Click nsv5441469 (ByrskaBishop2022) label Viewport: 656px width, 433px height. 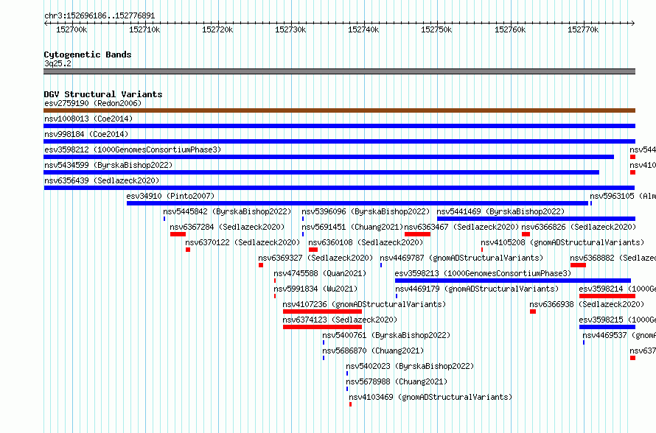pyautogui.click(x=500, y=211)
